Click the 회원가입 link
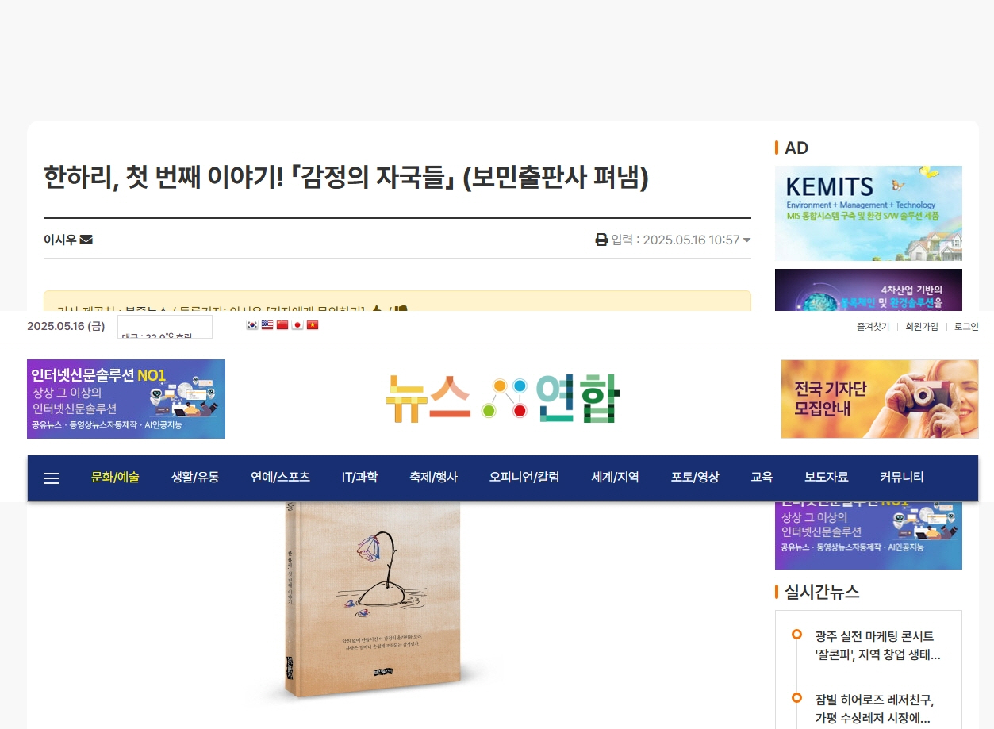Image resolution: width=994 pixels, height=729 pixels. (922, 327)
